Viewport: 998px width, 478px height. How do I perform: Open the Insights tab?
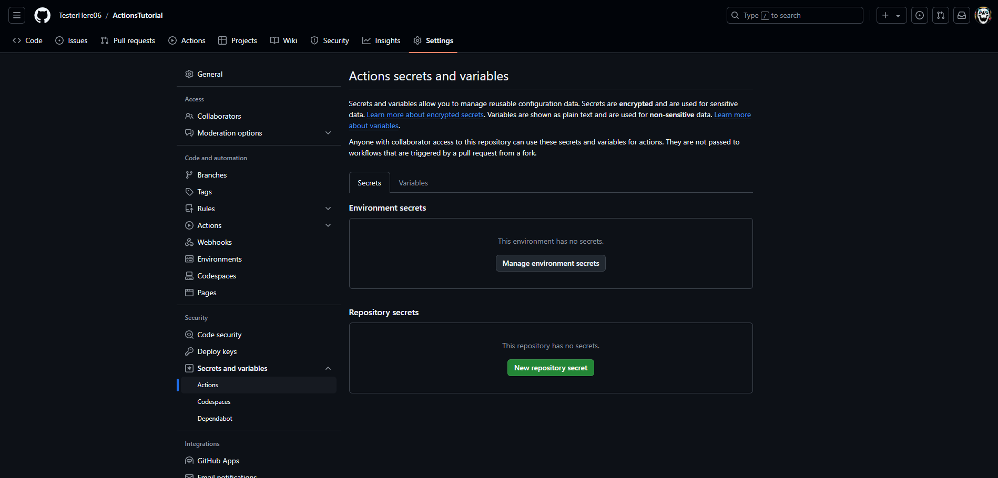point(381,40)
